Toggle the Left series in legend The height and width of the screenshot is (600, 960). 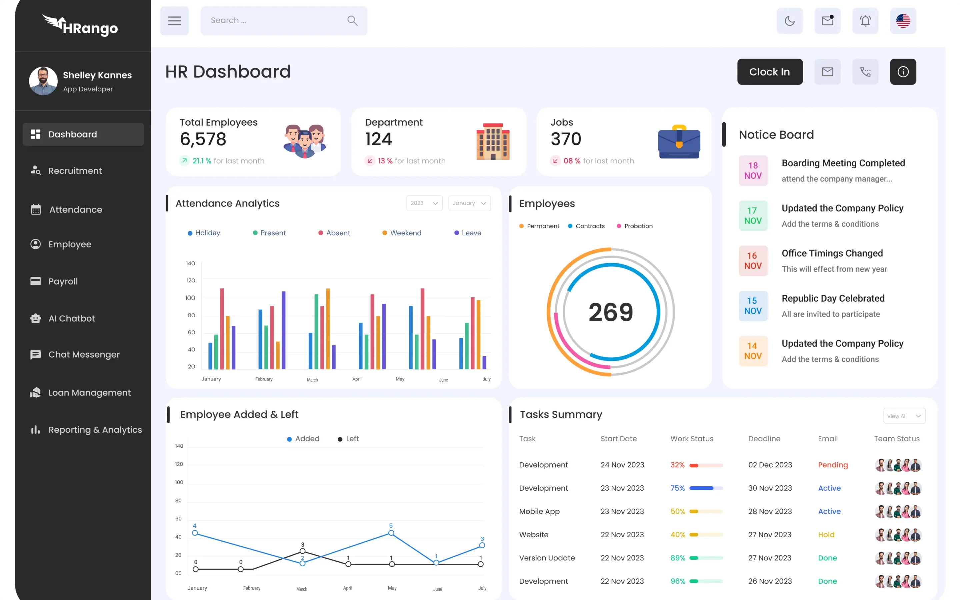[348, 439]
